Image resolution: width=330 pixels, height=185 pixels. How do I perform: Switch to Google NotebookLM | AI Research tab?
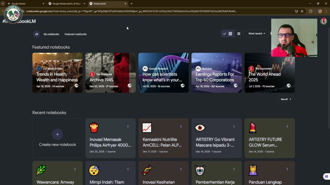(x=67, y=4)
